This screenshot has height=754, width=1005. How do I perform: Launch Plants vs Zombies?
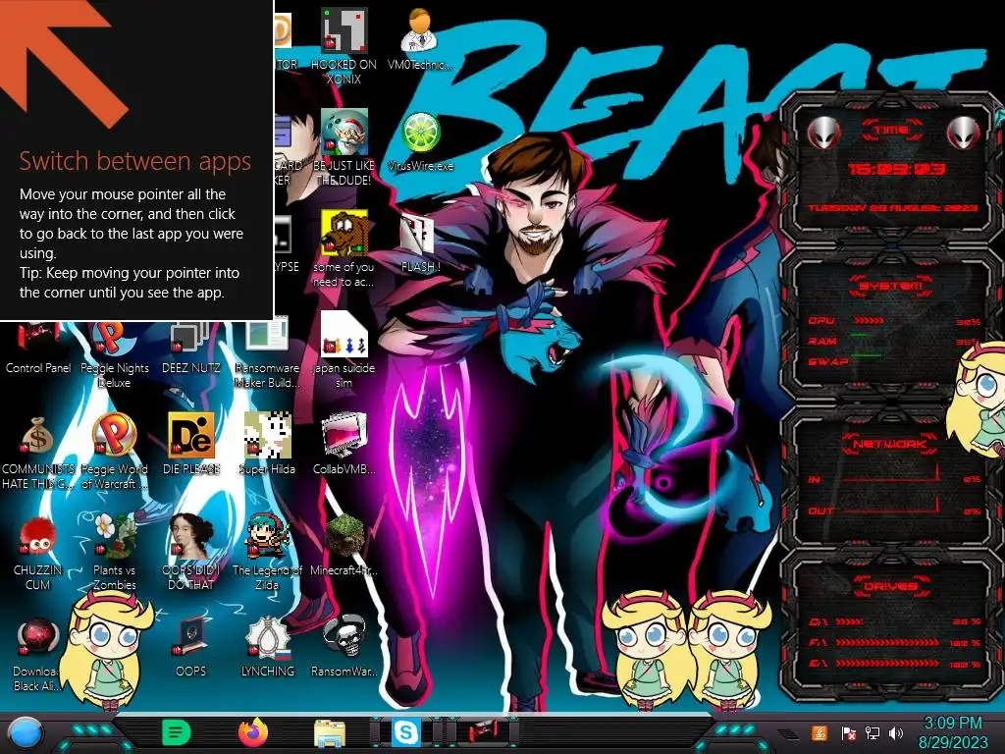pos(114,553)
